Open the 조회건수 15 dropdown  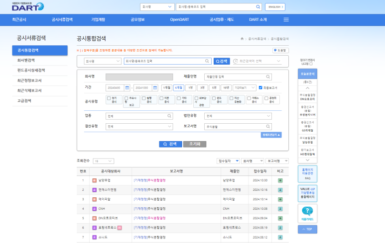click(x=104, y=161)
